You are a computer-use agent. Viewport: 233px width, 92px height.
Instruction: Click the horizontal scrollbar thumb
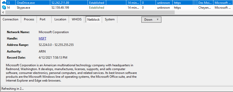[x=90, y=12]
